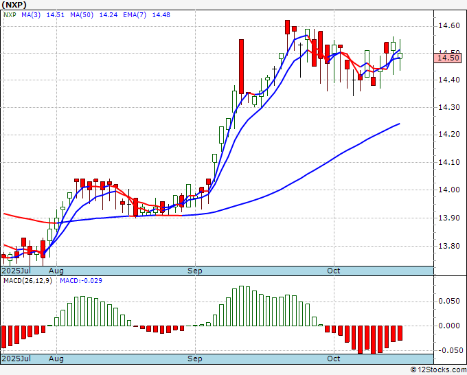Click Sep on the MACD panel axis
This screenshot has width=467, height=375.
coord(195,359)
